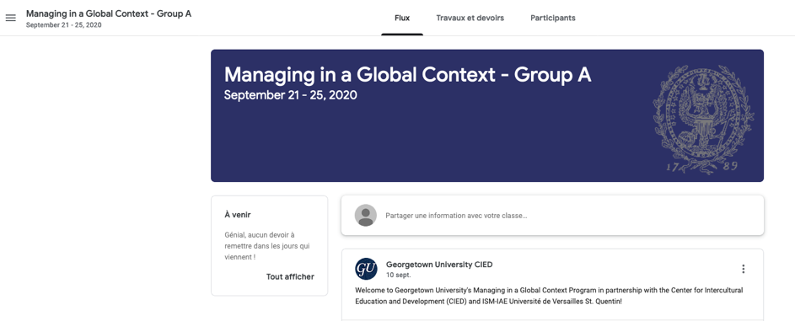Click the grey user avatar in share box
This screenshot has width=795, height=321.
[x=366, y=215]
